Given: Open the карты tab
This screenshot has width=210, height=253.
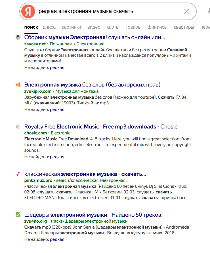Looking at the screenshot, I should [113, 27].
